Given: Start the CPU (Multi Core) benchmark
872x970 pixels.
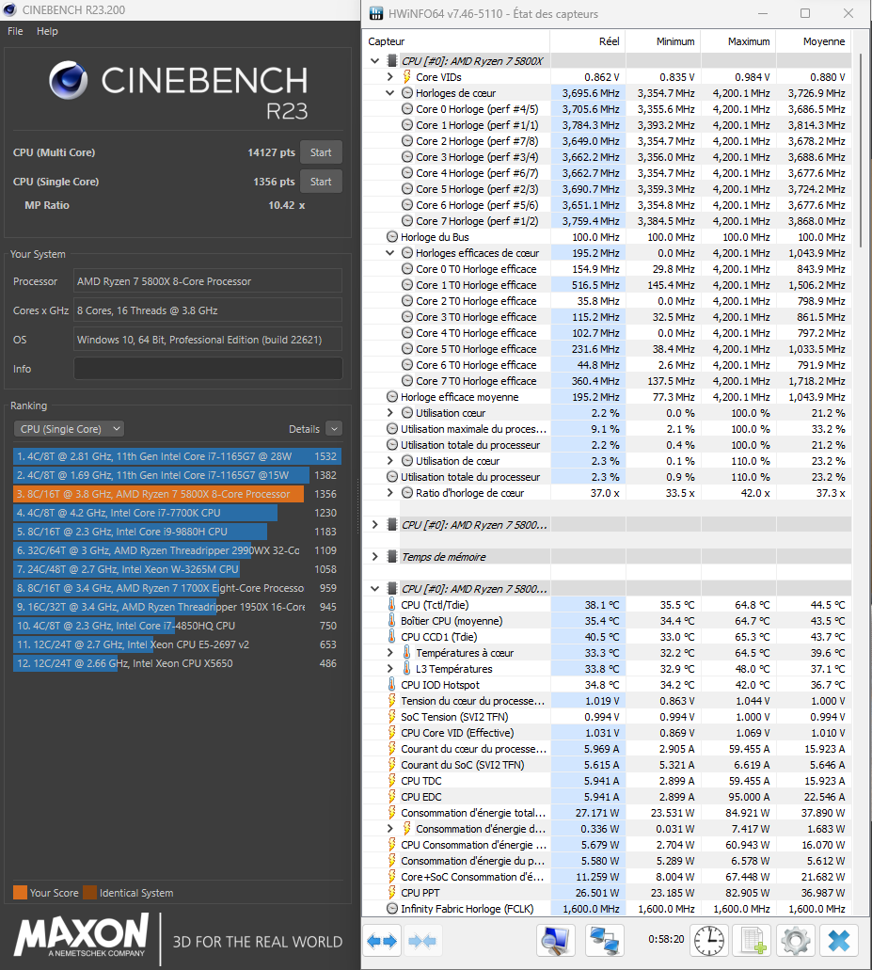Looking at the screenshot, I should click(x=321, y=152).
